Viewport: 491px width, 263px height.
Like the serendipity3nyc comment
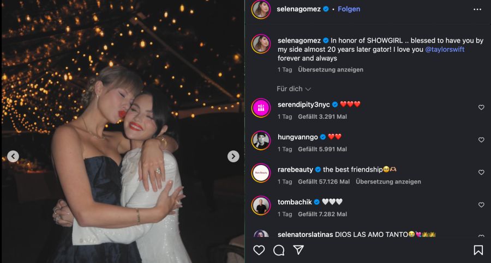(x=481, y=108)
